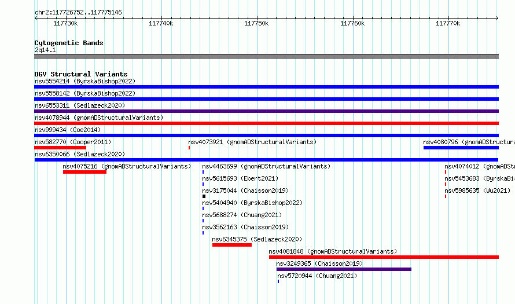Click the nsv4078944 (gnomADStructuralVariants) label

(99, 118)
